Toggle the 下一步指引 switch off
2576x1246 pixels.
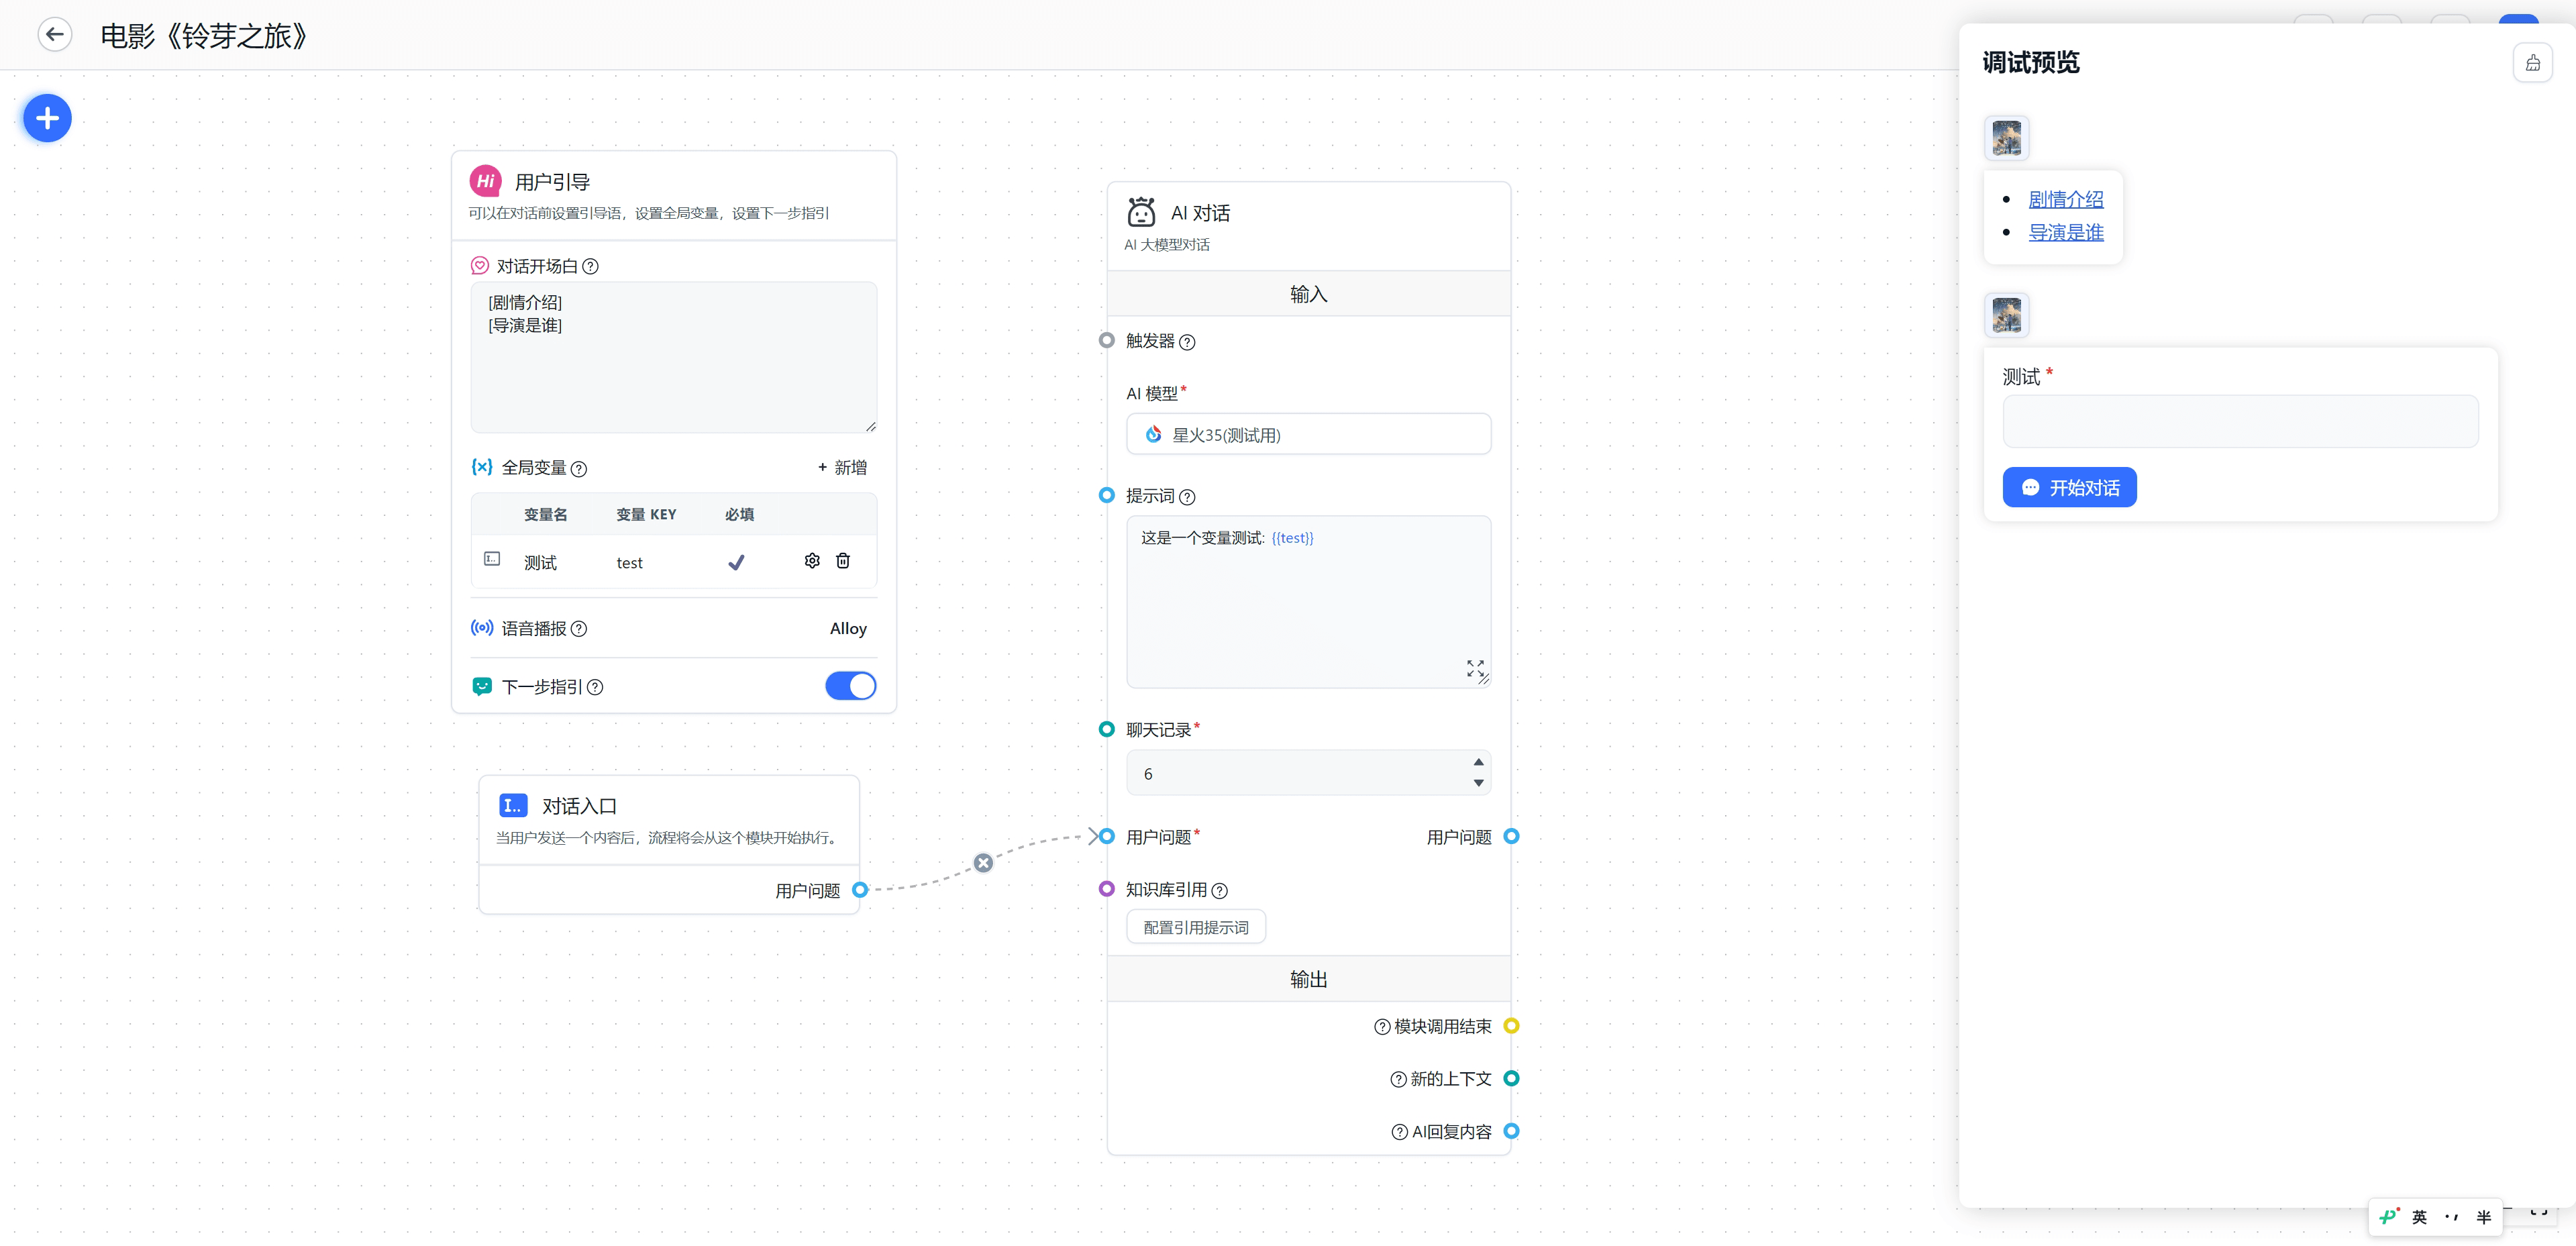pyautogui.click(x=850, y=686)
